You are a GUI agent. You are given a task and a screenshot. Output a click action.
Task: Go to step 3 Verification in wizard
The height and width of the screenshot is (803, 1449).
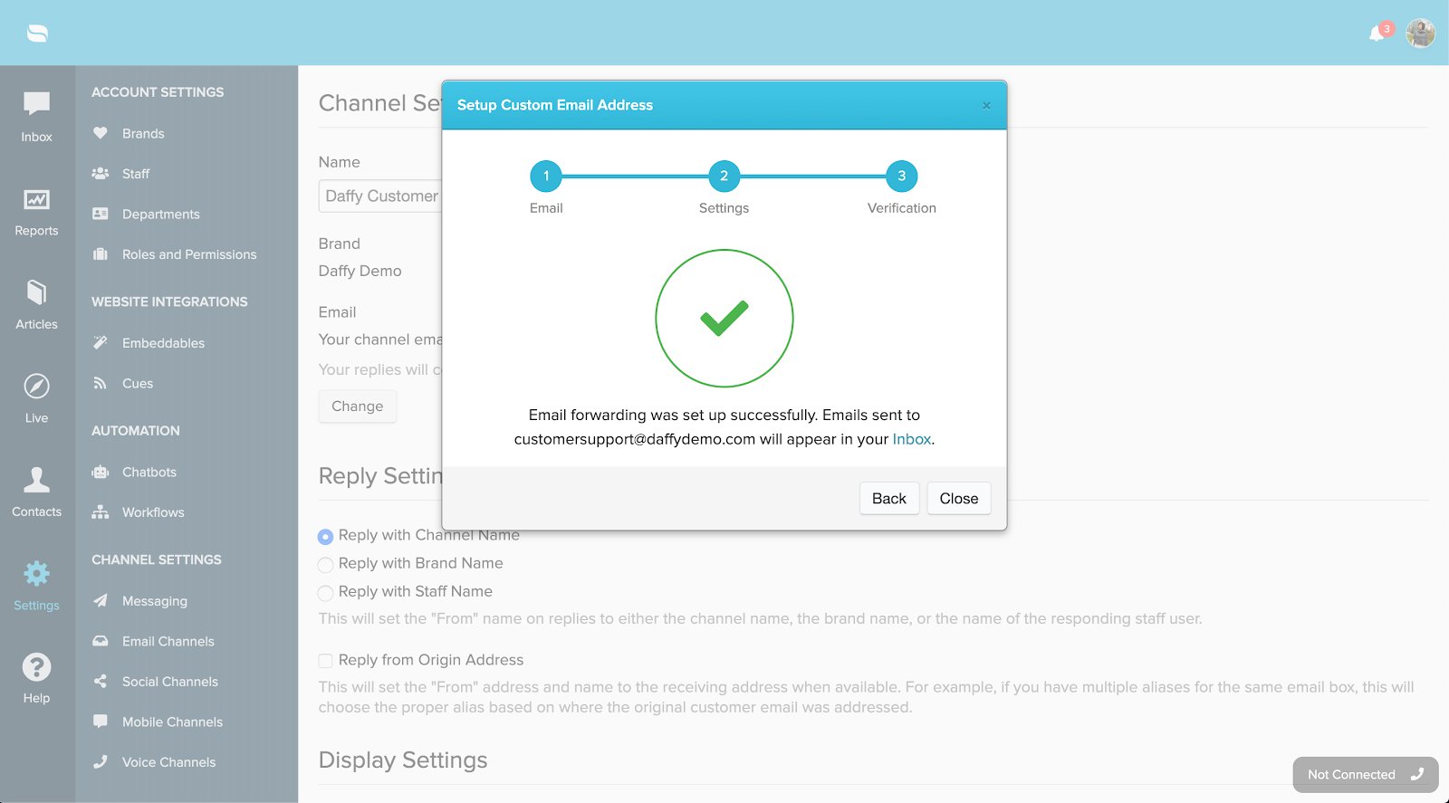(x=901, y=176)
